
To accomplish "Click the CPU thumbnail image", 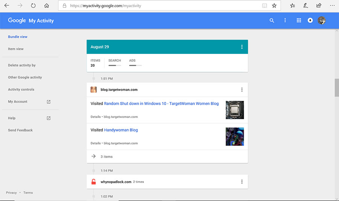I will click(x=235, y=110).
